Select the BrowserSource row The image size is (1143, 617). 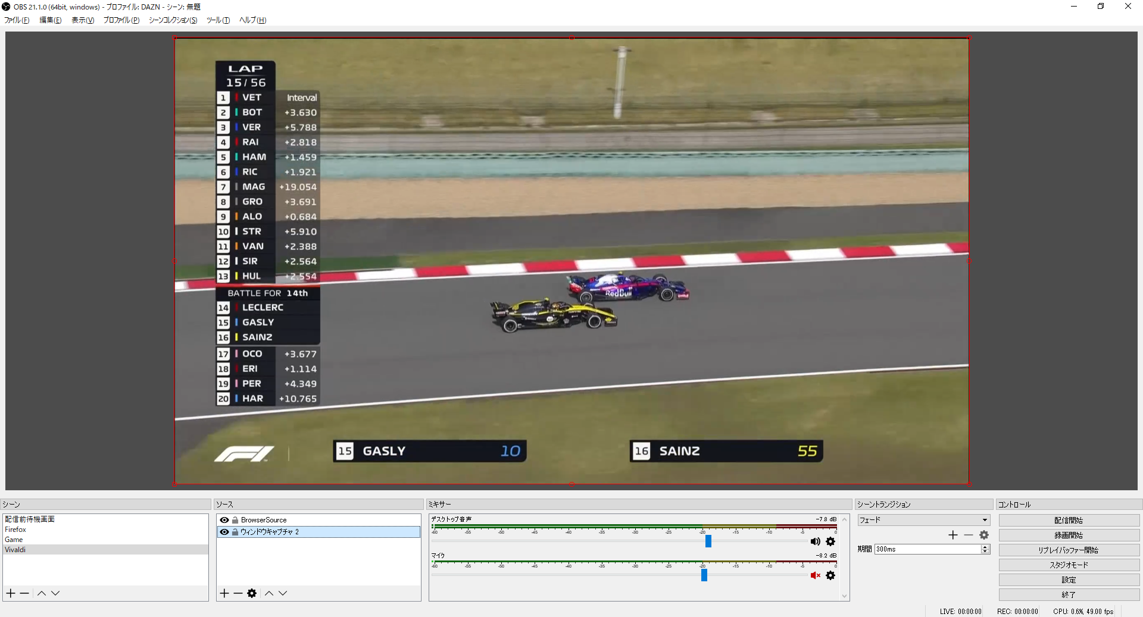pyautogui.click(x=318, y=520)
